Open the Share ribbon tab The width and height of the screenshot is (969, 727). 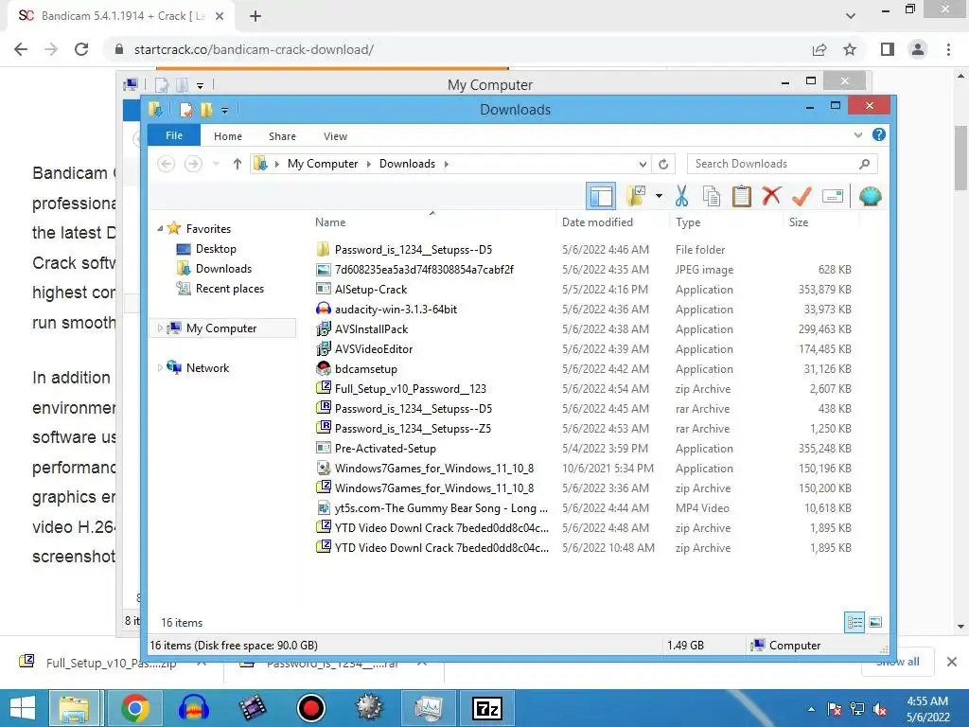click(282, 136)
